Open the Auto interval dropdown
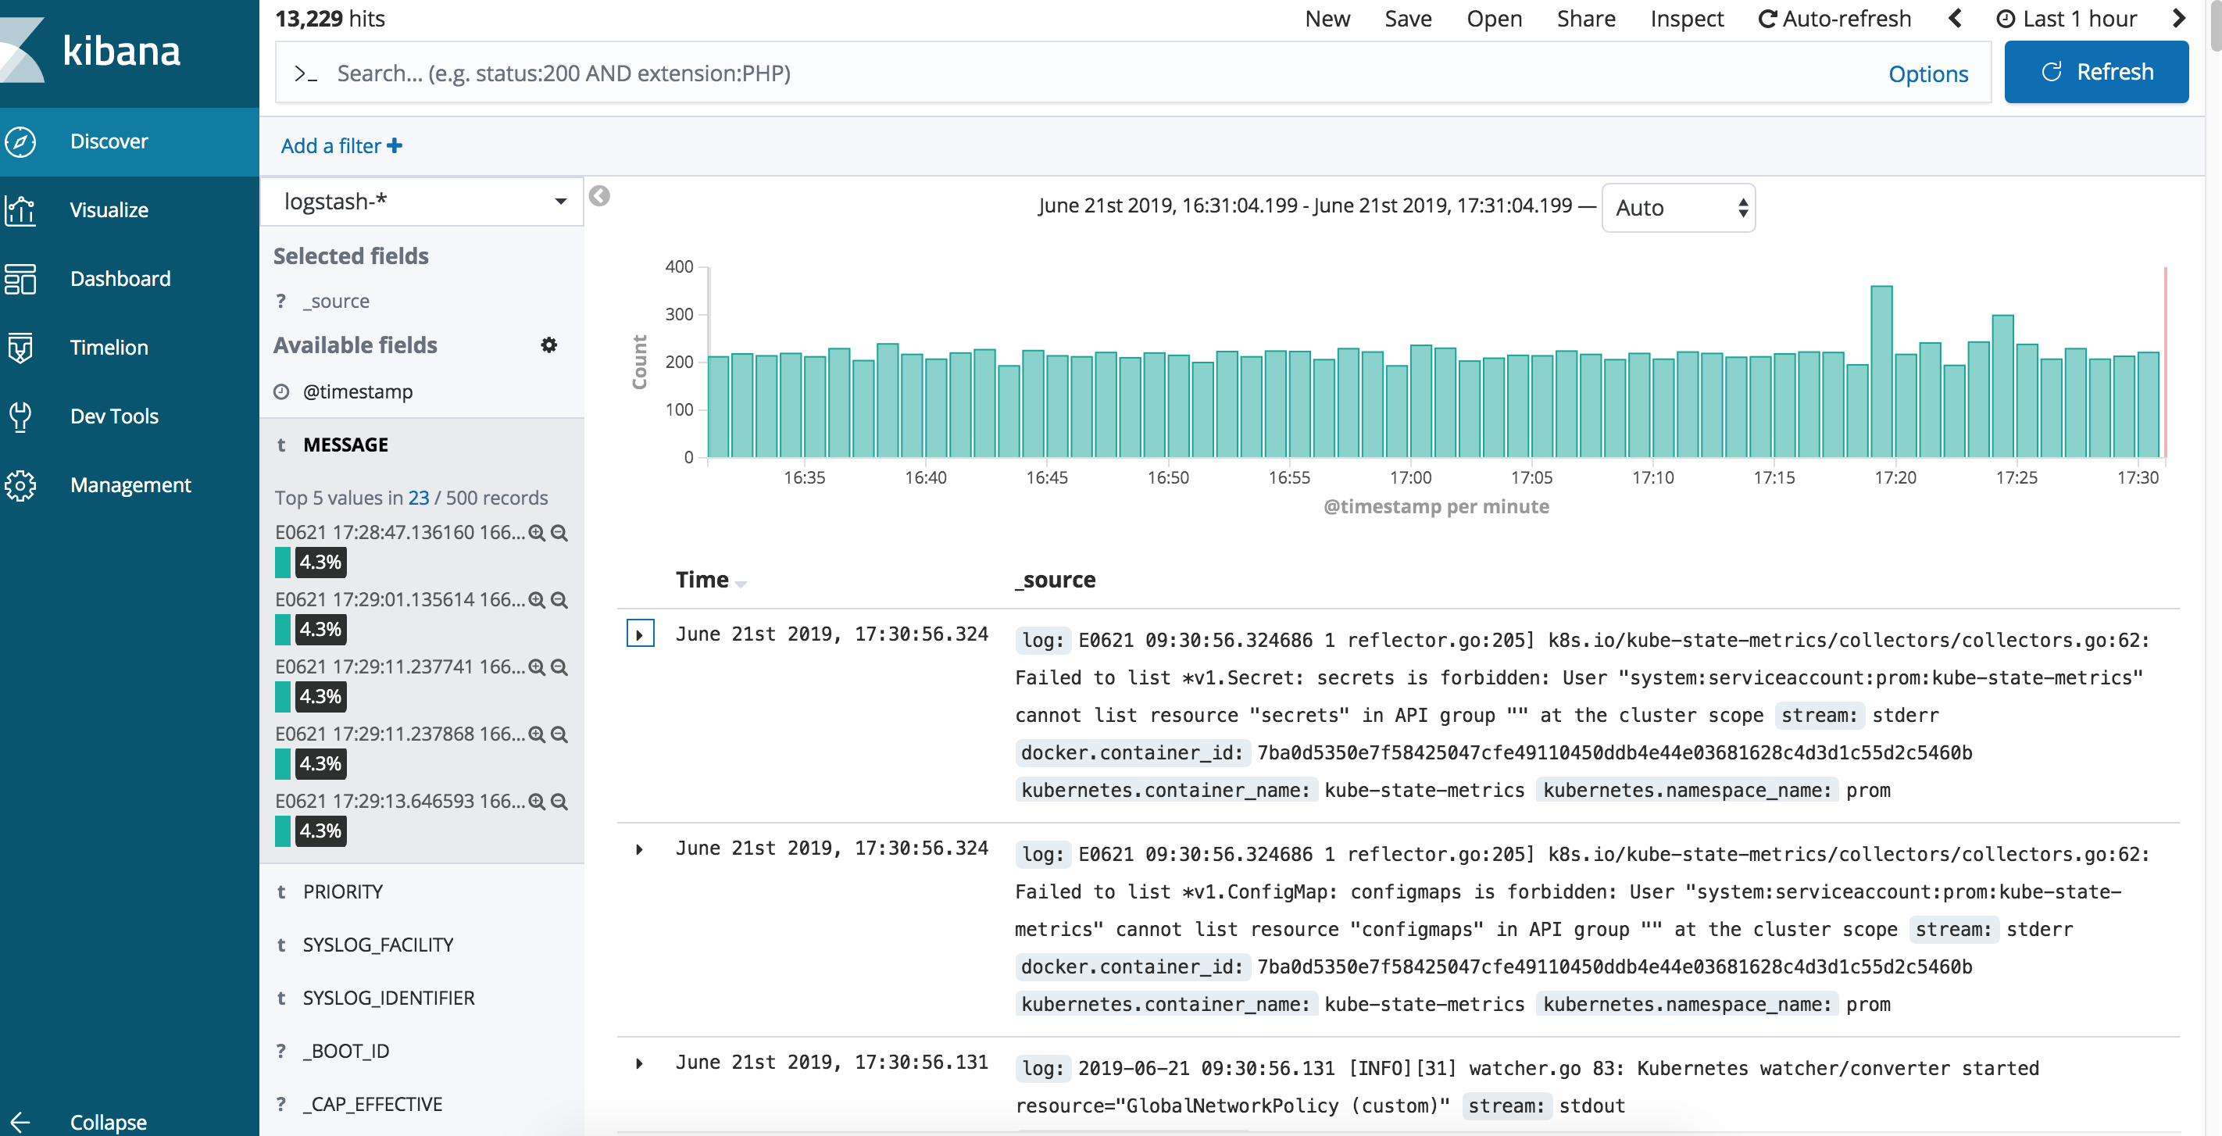The image size is (2222, 1136). 1677,208
